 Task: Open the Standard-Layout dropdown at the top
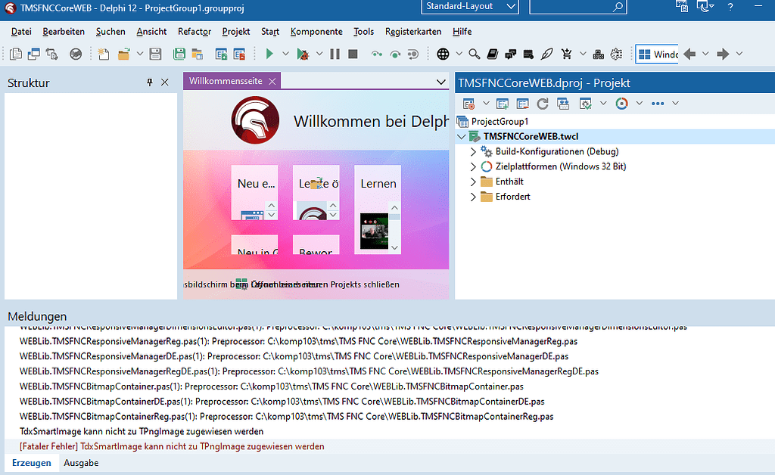point(469,7)
